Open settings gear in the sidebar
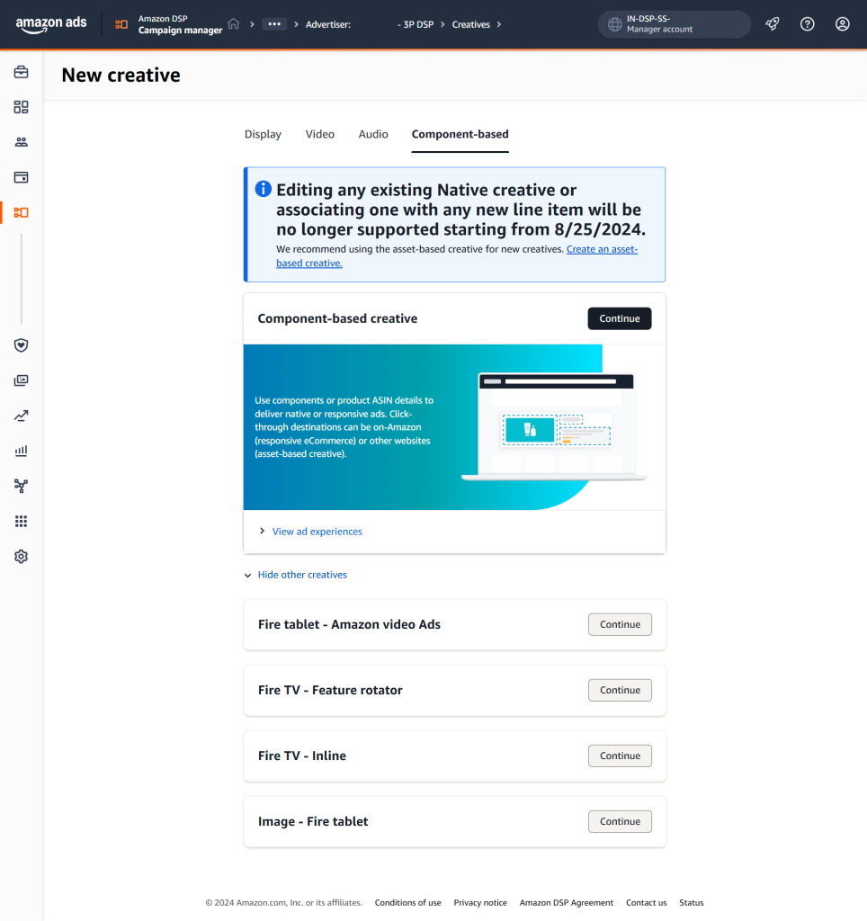This screenshot has width=867, height=921. (x=22, y=556)
